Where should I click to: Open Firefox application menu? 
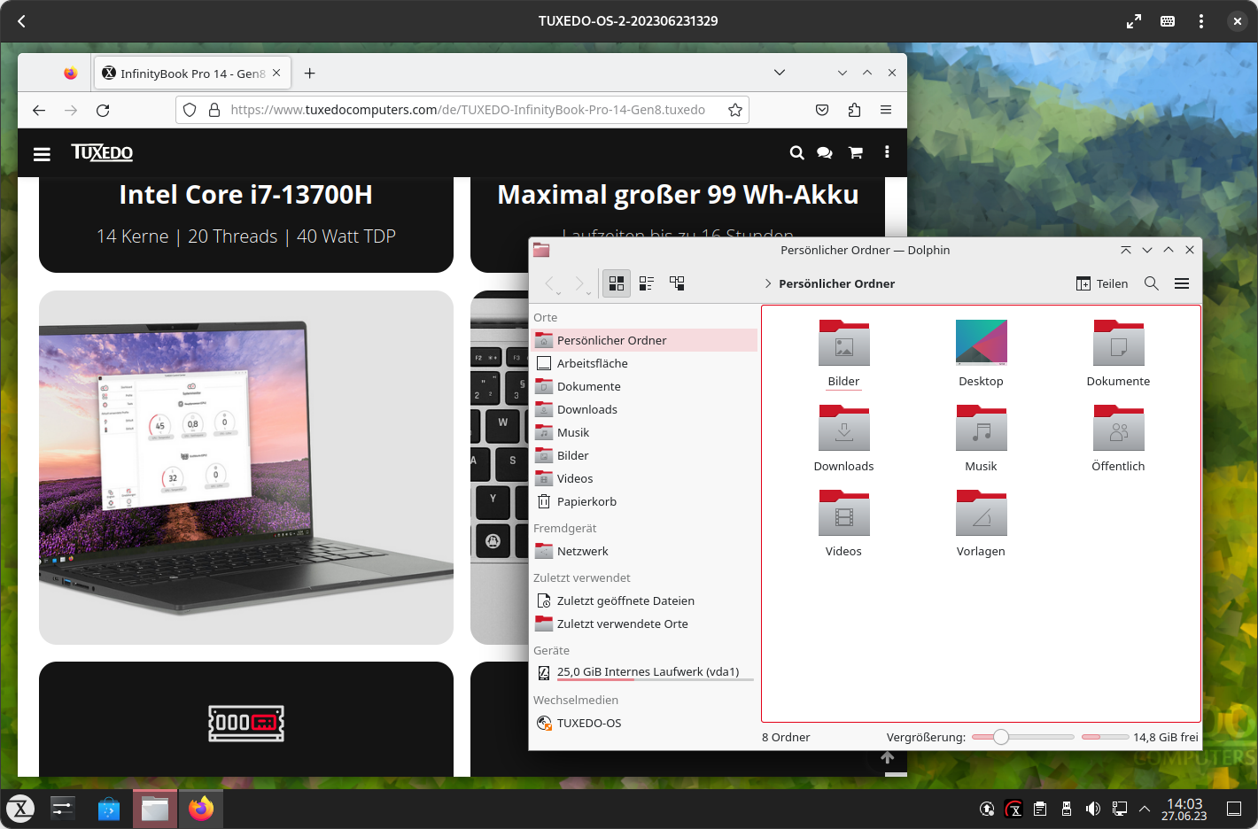(x=886, y=110)
